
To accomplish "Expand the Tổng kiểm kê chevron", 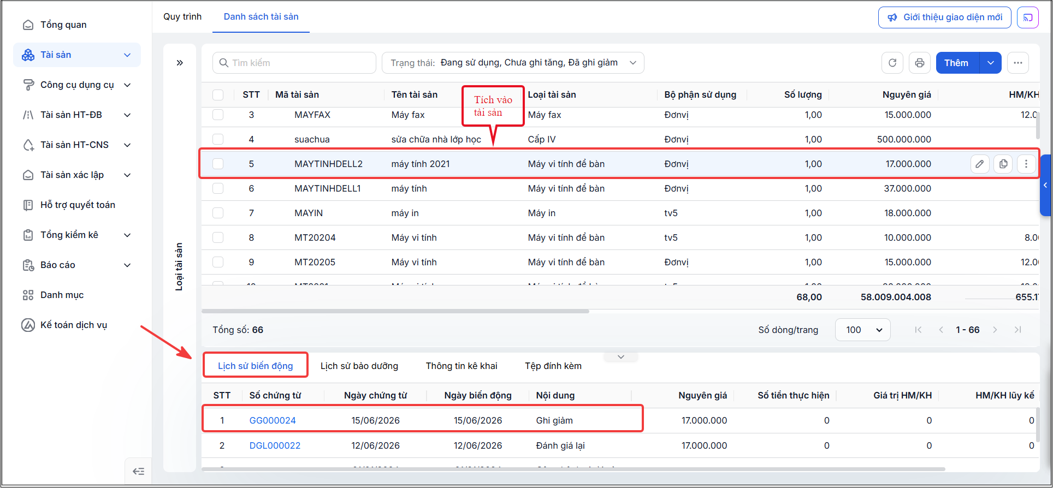I will pyautogui.click(x=127, y=235).
